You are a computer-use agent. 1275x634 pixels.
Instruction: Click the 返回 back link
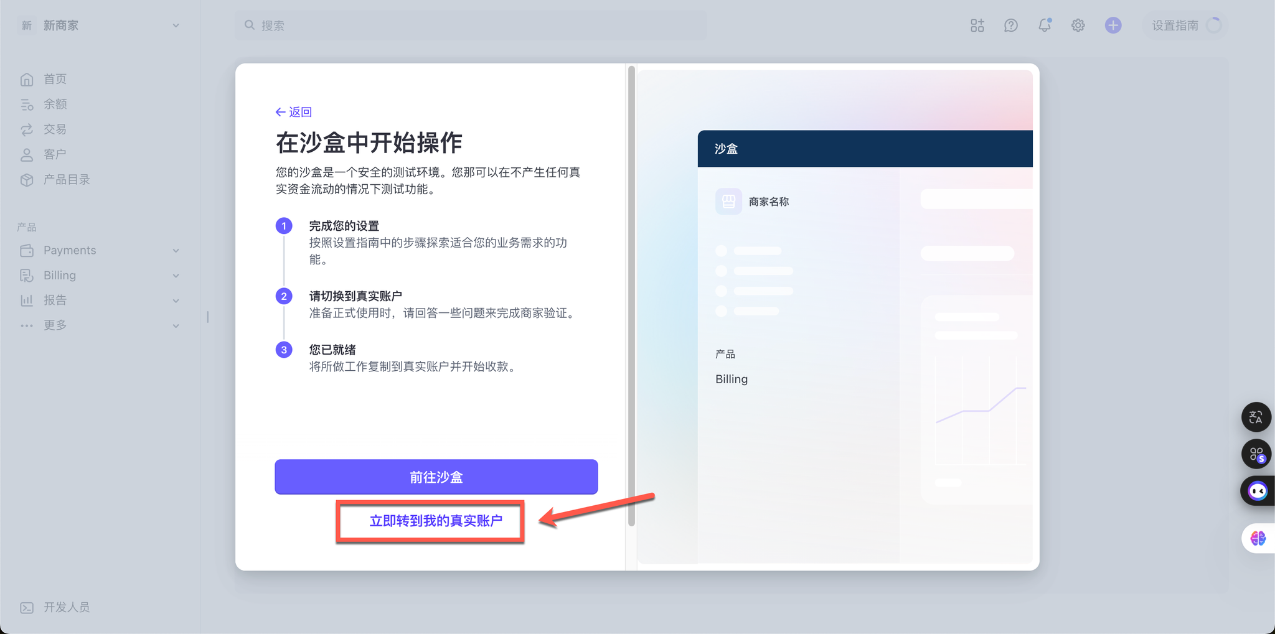click(294, 112)
